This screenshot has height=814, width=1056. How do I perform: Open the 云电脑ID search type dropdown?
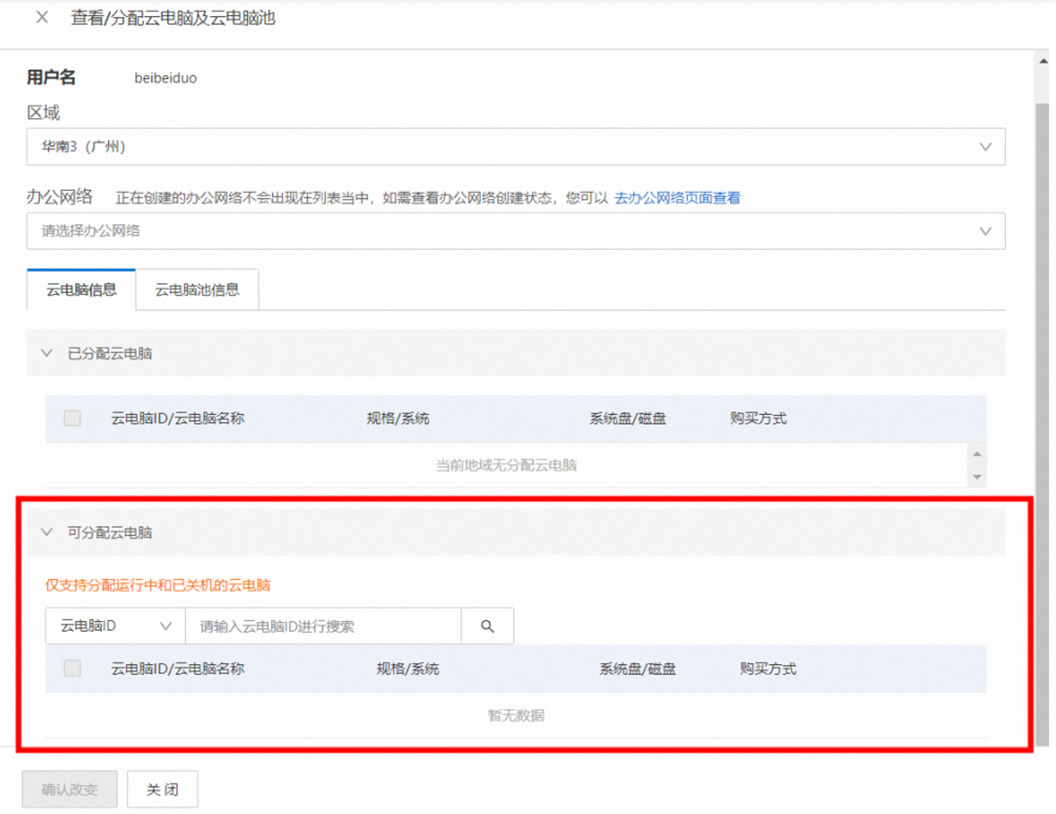pyautogui.click(x=116, y=626)
